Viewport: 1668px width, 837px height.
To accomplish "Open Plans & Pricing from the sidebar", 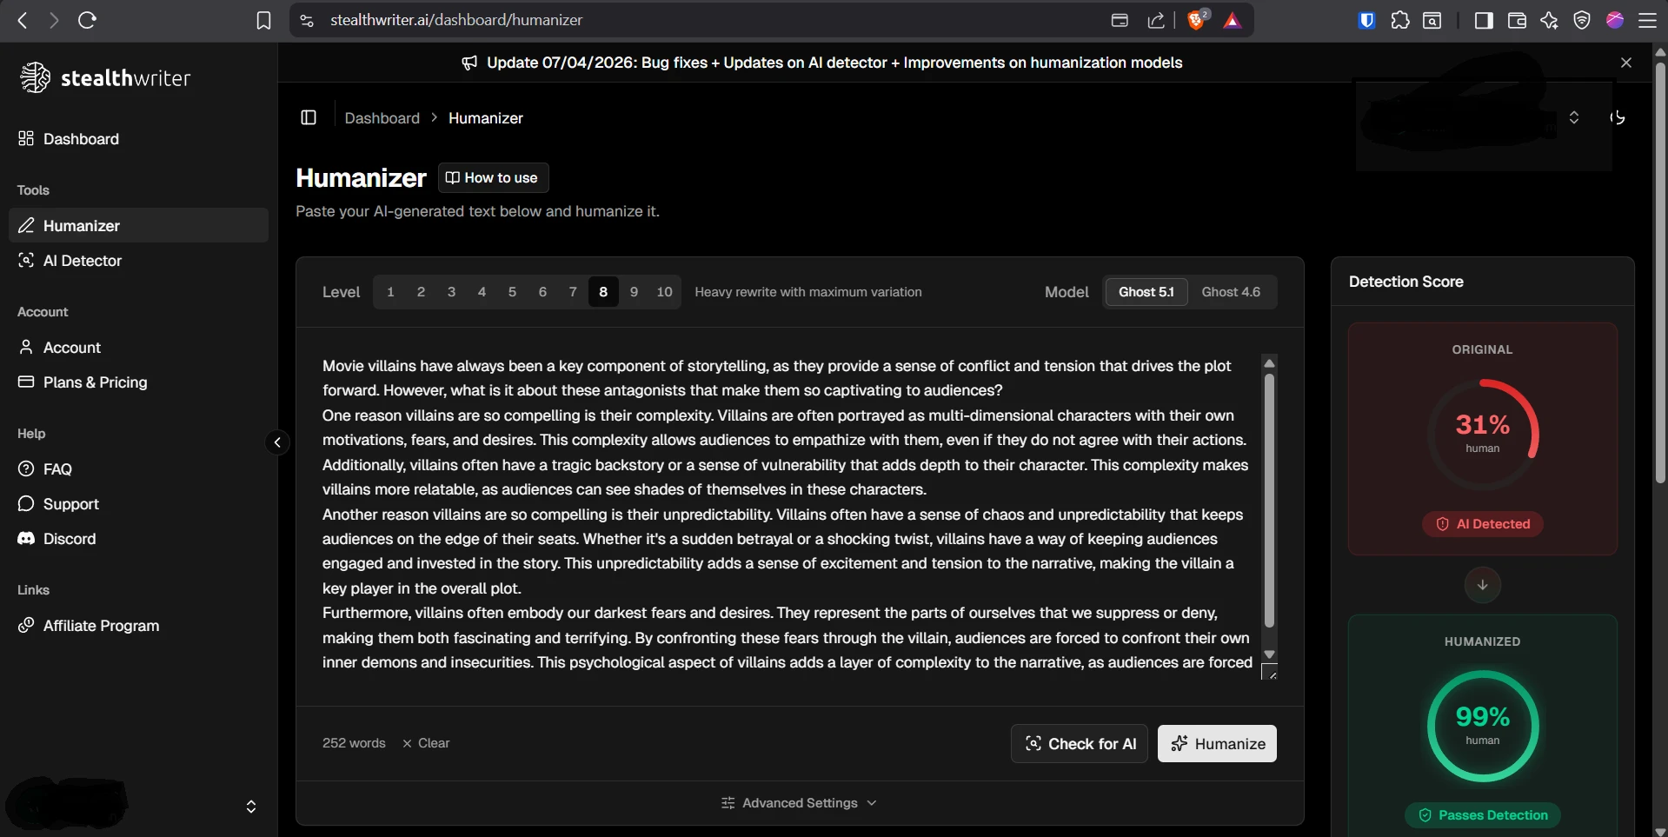I will click(94, 382).
